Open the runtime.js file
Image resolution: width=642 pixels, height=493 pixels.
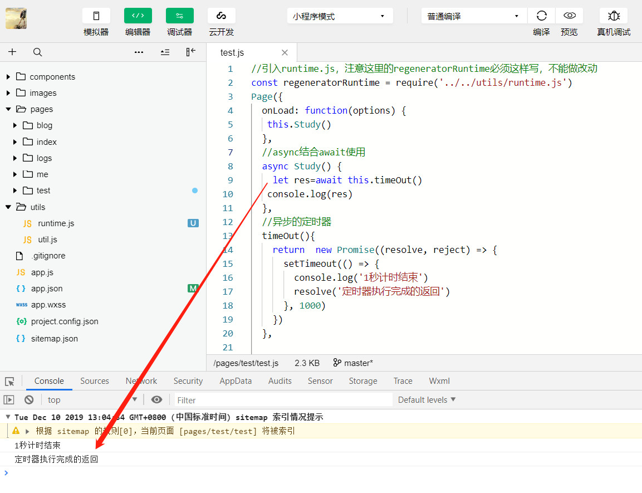click(x=56, y=223)
